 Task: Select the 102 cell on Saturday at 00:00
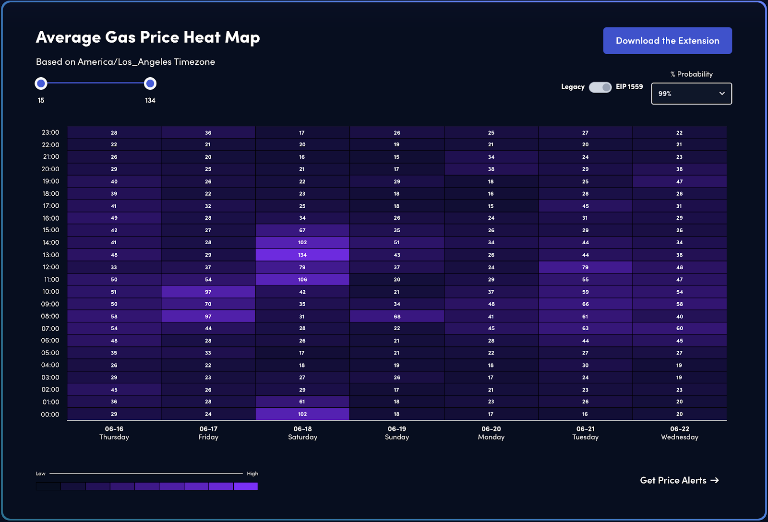coord(302,414)
